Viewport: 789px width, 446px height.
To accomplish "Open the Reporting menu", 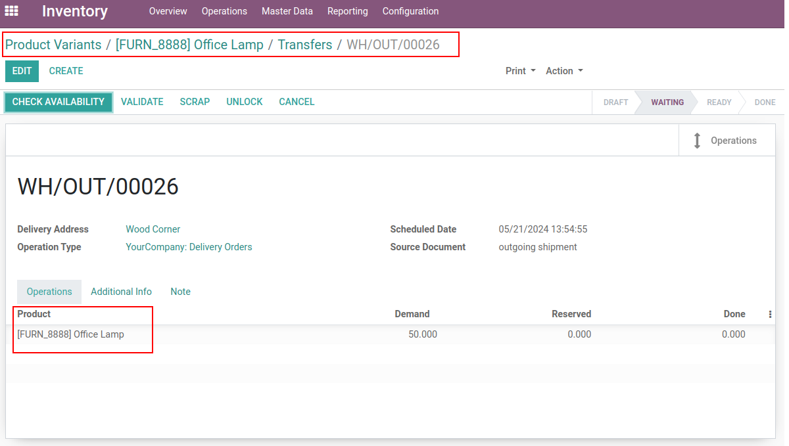I will 347,11.
